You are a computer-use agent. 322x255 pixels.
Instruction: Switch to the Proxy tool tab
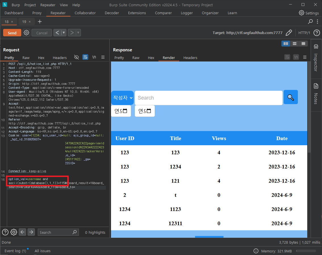pos(37,13)
